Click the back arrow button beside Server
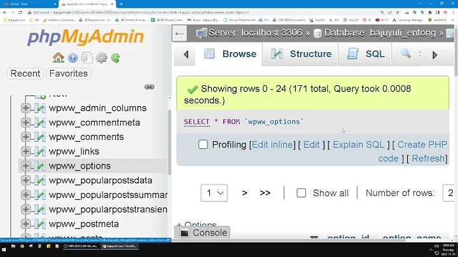 (179, 34)
